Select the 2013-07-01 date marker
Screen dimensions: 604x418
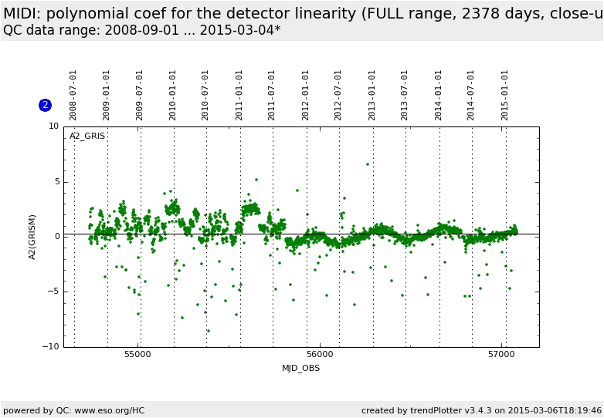click(x=405, y=95)
